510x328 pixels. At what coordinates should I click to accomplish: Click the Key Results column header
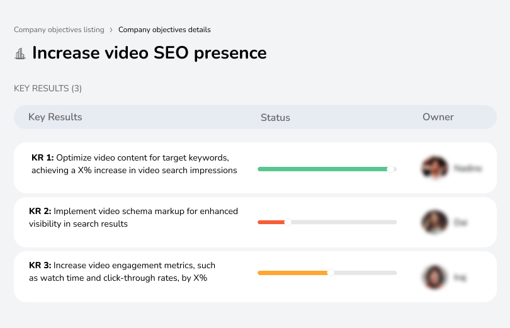tap(55, 117)
